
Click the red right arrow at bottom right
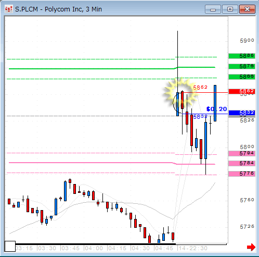click(x=251, y=247)
